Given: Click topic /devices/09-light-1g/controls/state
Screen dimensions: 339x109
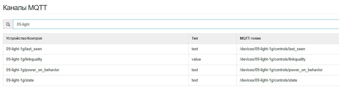Looking at the screenshot, I should click(268, 80).
